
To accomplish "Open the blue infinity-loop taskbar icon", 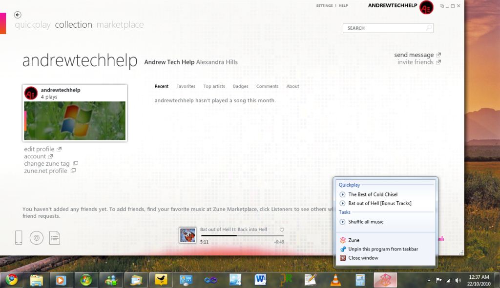I will point(210,280).
